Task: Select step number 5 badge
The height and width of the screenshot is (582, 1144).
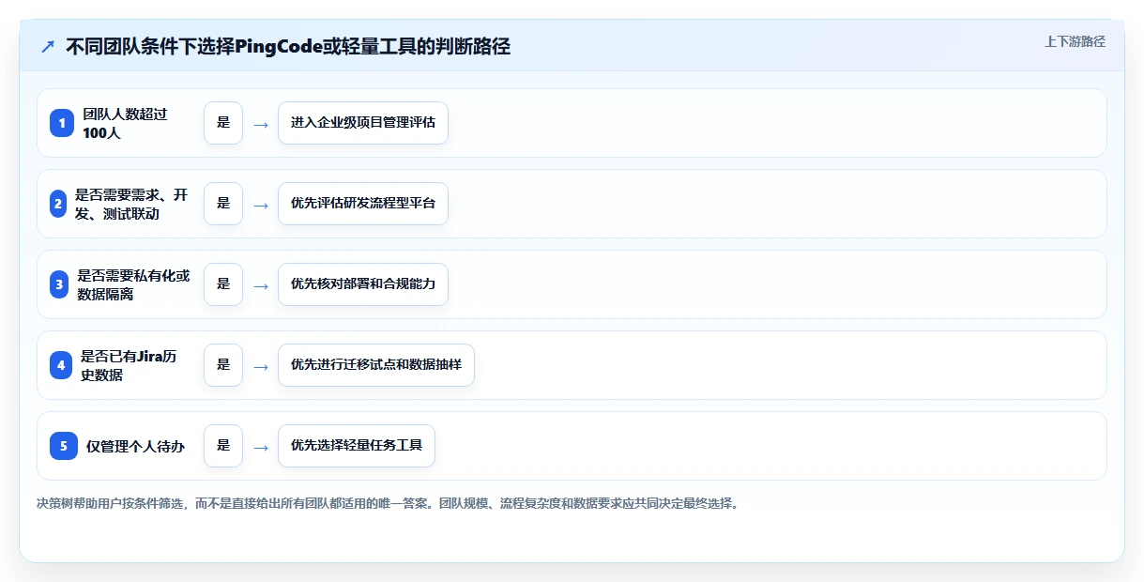Action: coord(64,446)
